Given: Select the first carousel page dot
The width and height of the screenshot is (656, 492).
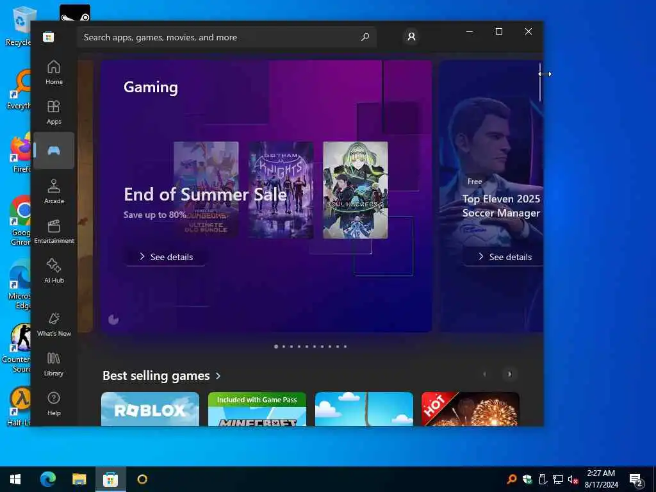Looking at the screenshot, I should pyautogui.click(x=276, y=347).
